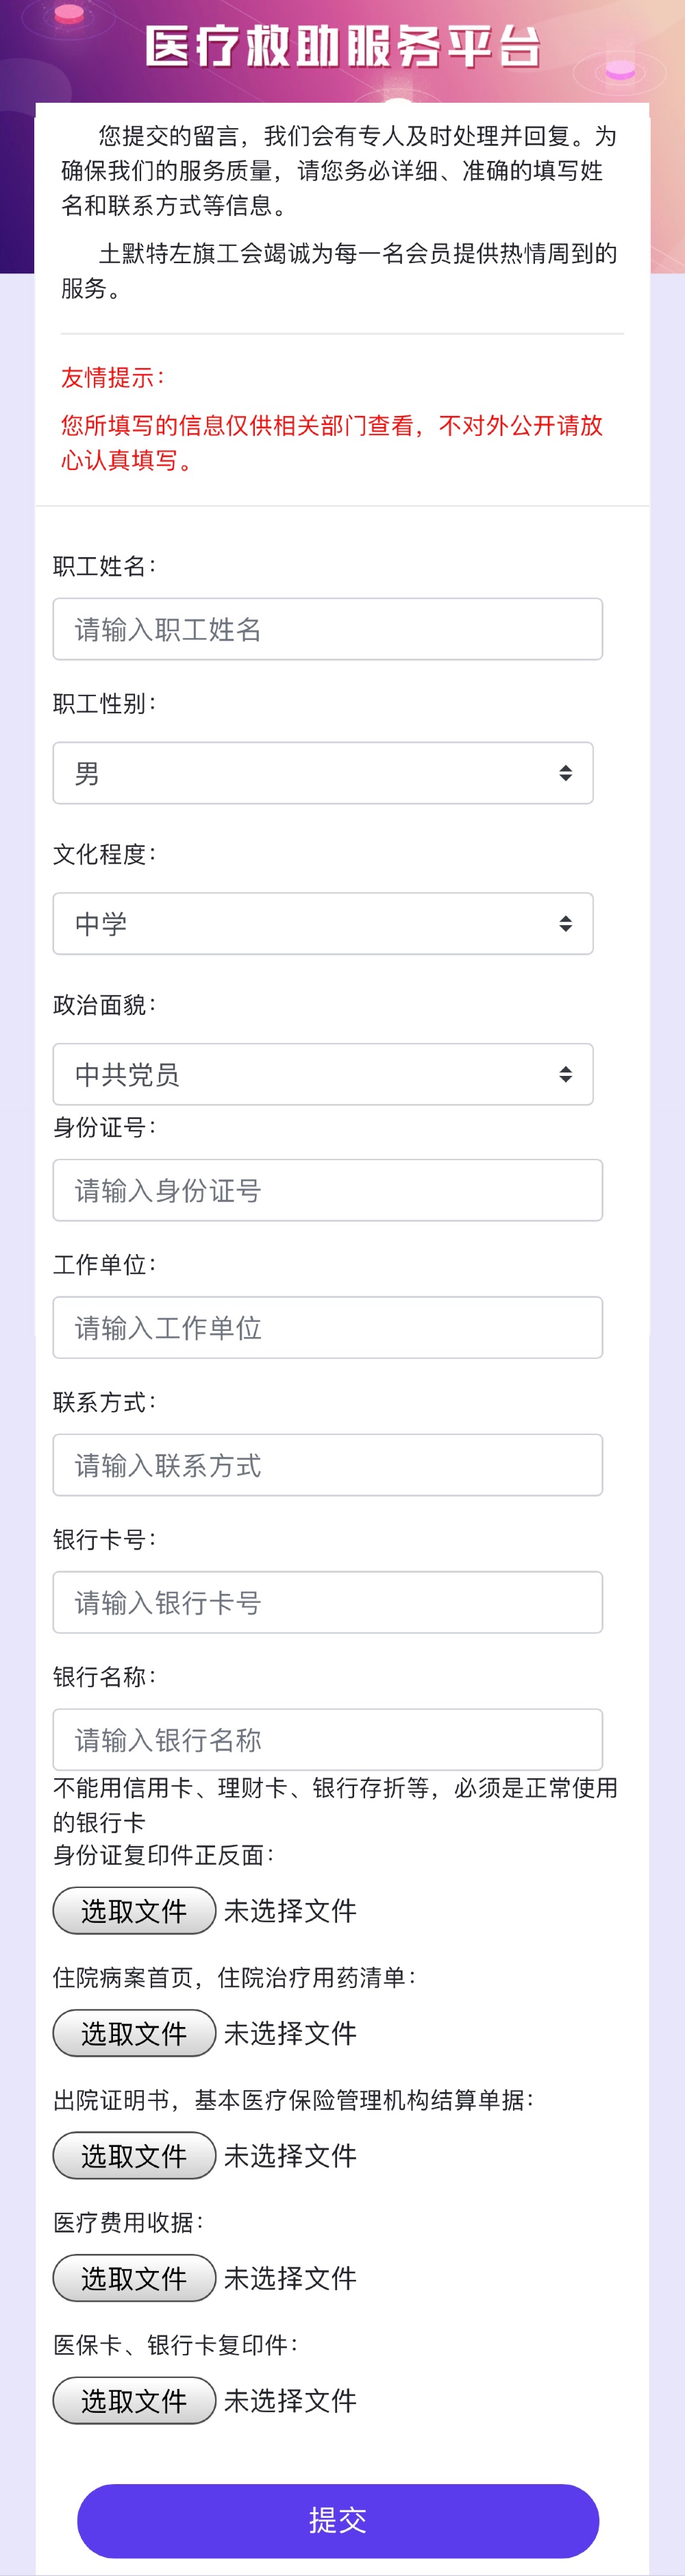Screen dimensions: 685x2576
Task: Choose file for 住院病案首页 upload
Action: tap(134, 2033)
